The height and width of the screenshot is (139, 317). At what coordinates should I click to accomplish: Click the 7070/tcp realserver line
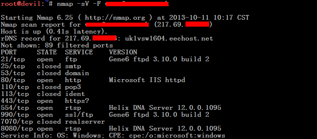click(53, 121)
